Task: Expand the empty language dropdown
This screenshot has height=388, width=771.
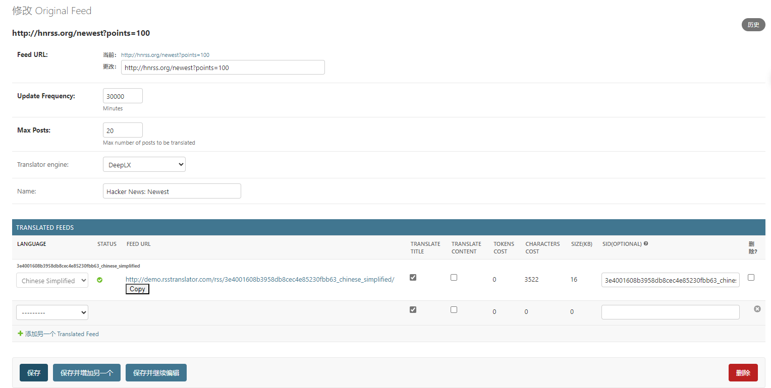Action: 52,312
